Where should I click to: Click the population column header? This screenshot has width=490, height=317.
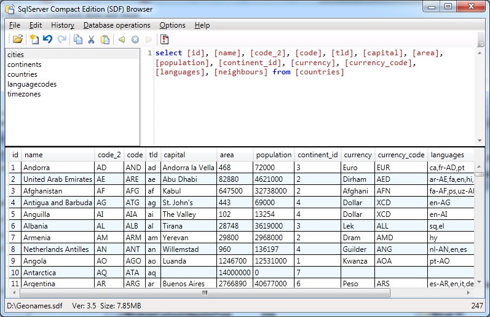pos(274,155)
